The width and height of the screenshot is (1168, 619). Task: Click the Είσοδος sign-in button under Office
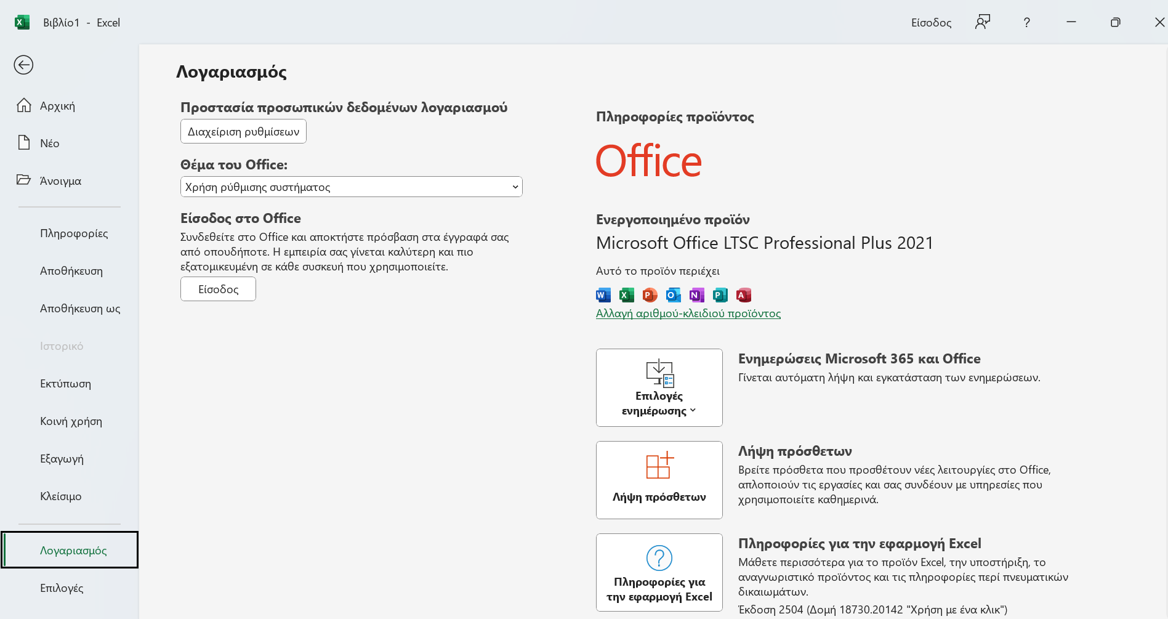click(218, 289)
